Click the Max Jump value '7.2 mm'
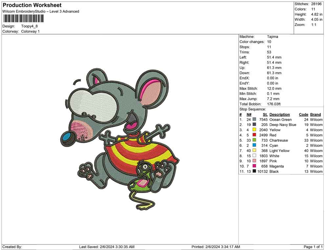 pos(273,99)
